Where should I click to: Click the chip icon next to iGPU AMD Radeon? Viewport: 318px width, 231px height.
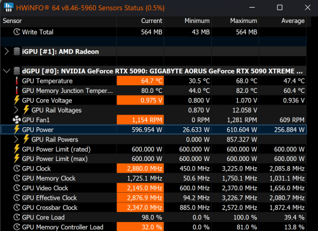tap(17, 52)
